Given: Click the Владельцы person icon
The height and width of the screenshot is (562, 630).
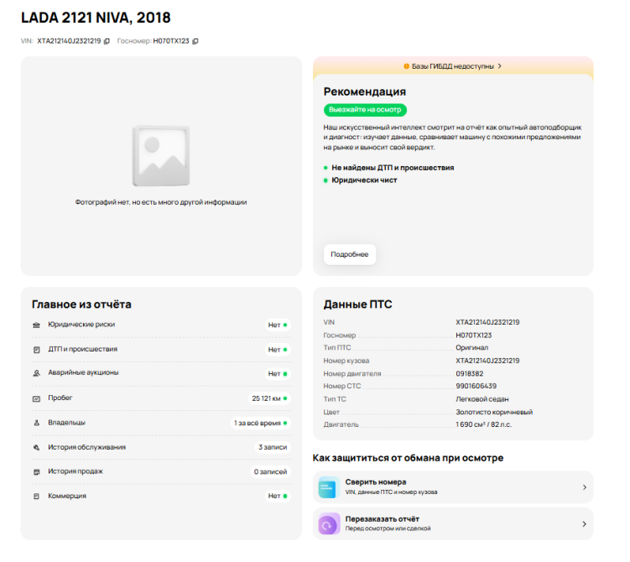Looking at the screenshot, I should click(37, 423).
